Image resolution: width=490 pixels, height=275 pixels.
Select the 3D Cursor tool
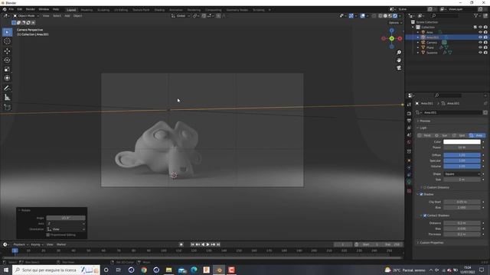[7, 41]
